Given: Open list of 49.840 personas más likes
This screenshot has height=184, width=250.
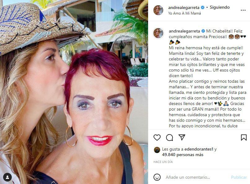Looking at the screenshot, I should 182,155.
